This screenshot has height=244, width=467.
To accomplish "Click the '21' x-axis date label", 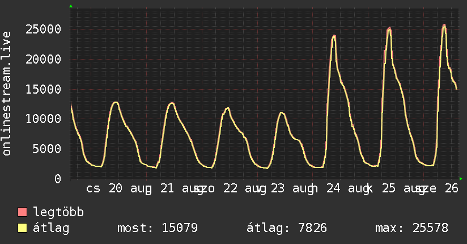I will (167, 188).
